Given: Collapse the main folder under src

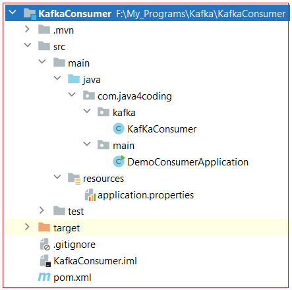Looking at the screenshot, I should point(42,61).
